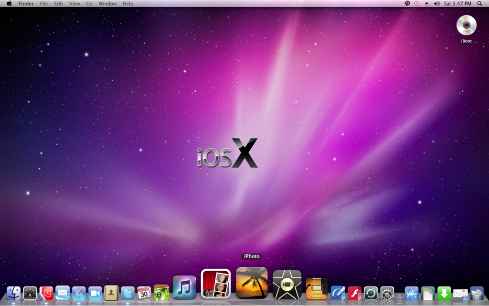Open Photo Booth from the Dock
This screenshot has width=489, height=306.
pyautogui.click(x=216, y=284)
